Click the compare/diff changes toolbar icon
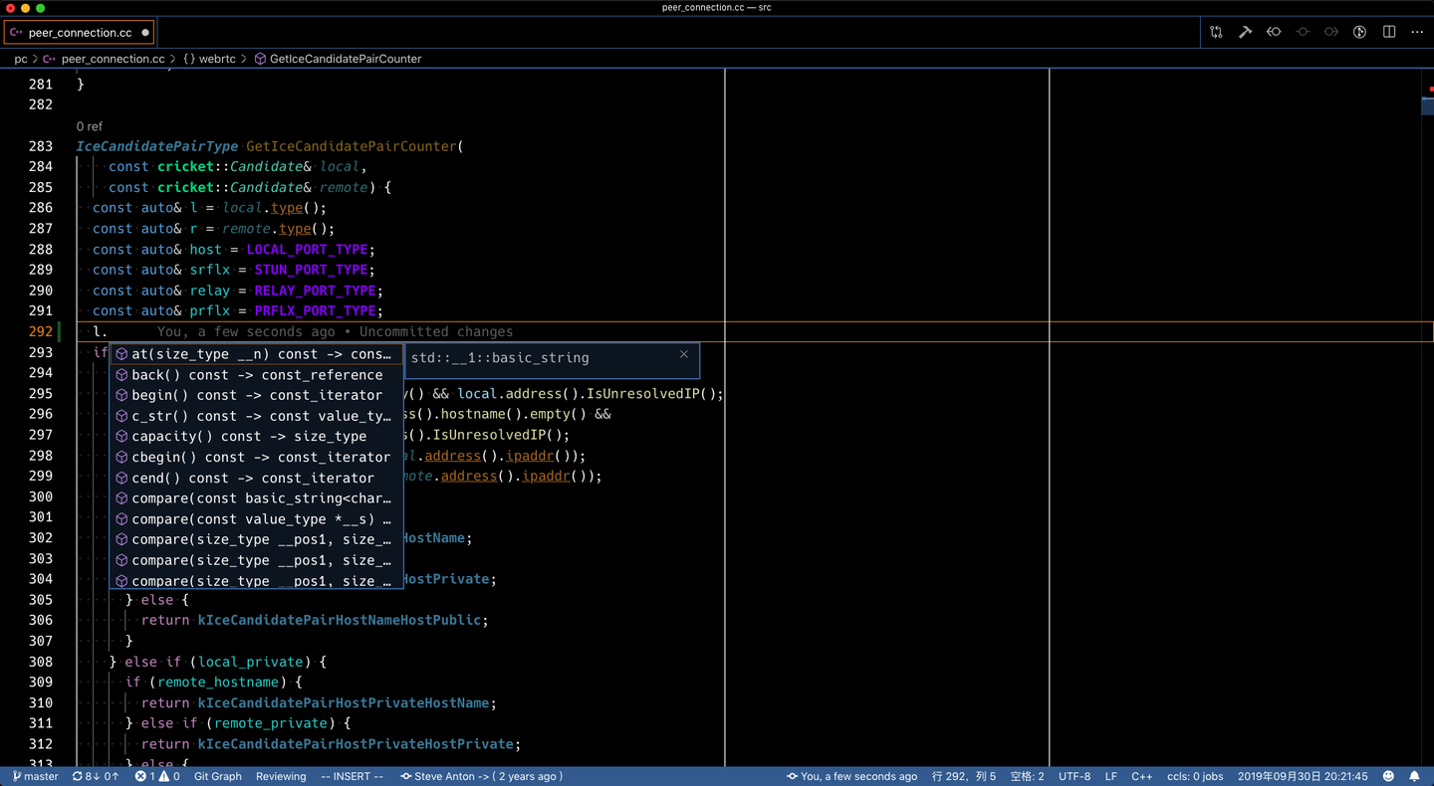 1216,31
